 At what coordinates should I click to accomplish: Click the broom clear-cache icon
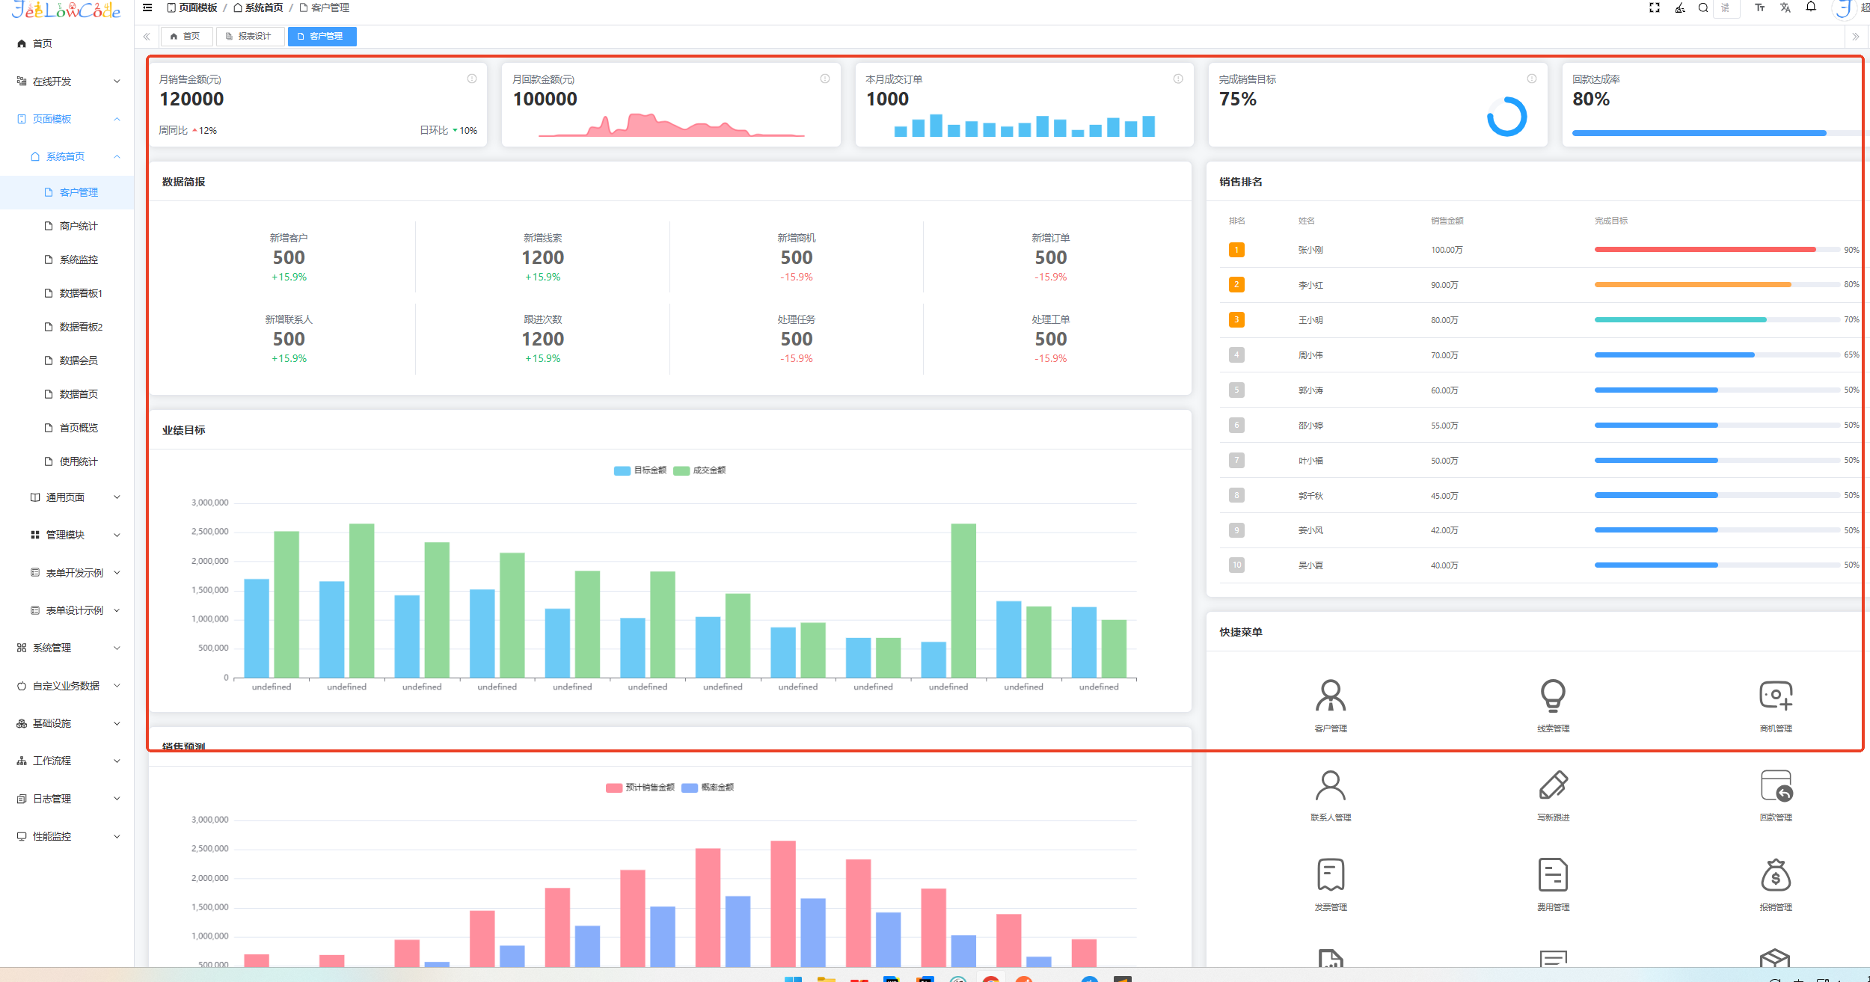1680,8
